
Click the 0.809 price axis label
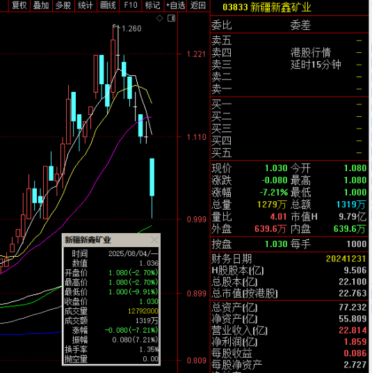click(196, 360)
